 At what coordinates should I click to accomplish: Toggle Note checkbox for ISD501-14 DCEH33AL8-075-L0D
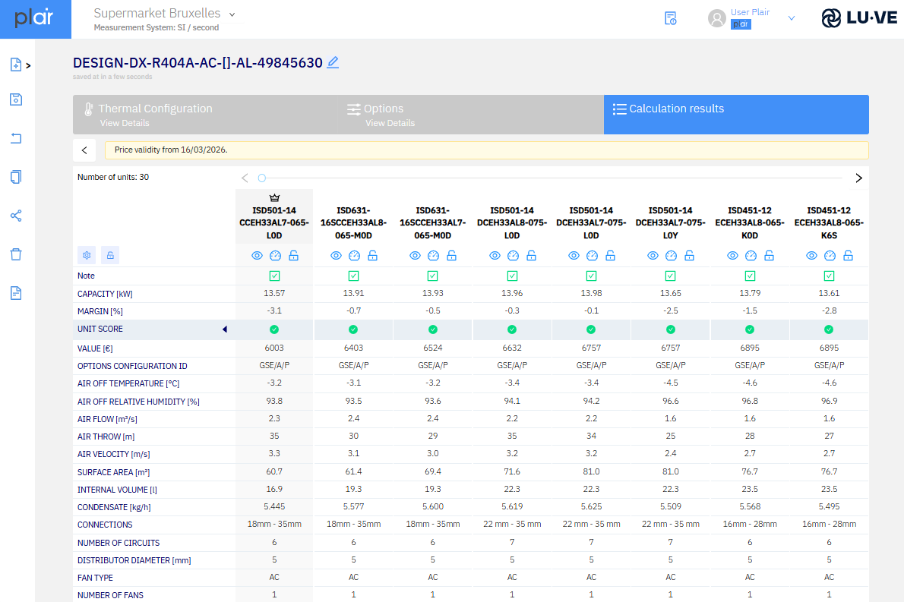pos(512,276)
